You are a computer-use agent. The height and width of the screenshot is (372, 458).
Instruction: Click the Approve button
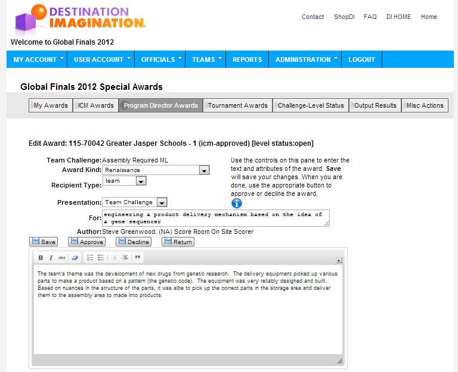coord(86,242)
